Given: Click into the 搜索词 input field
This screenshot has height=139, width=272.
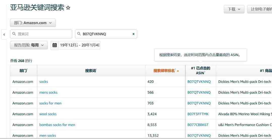Looking at the screenshot, I should tap(41, 34).
